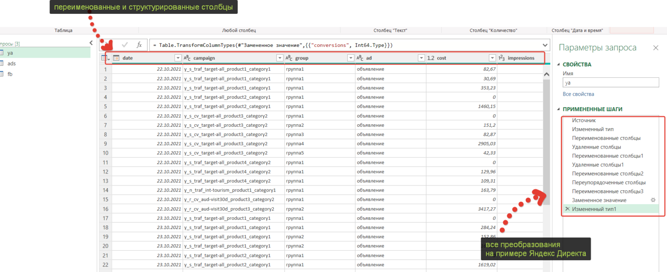
Task: Click the date column data type icon
Action: [116, 58]
